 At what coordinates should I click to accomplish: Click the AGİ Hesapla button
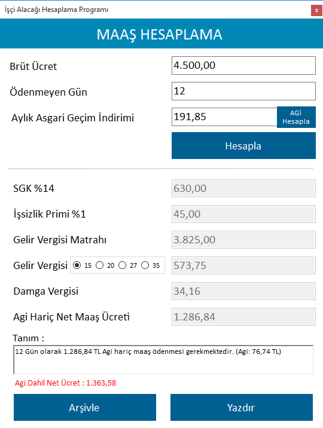tap(296, 117)
